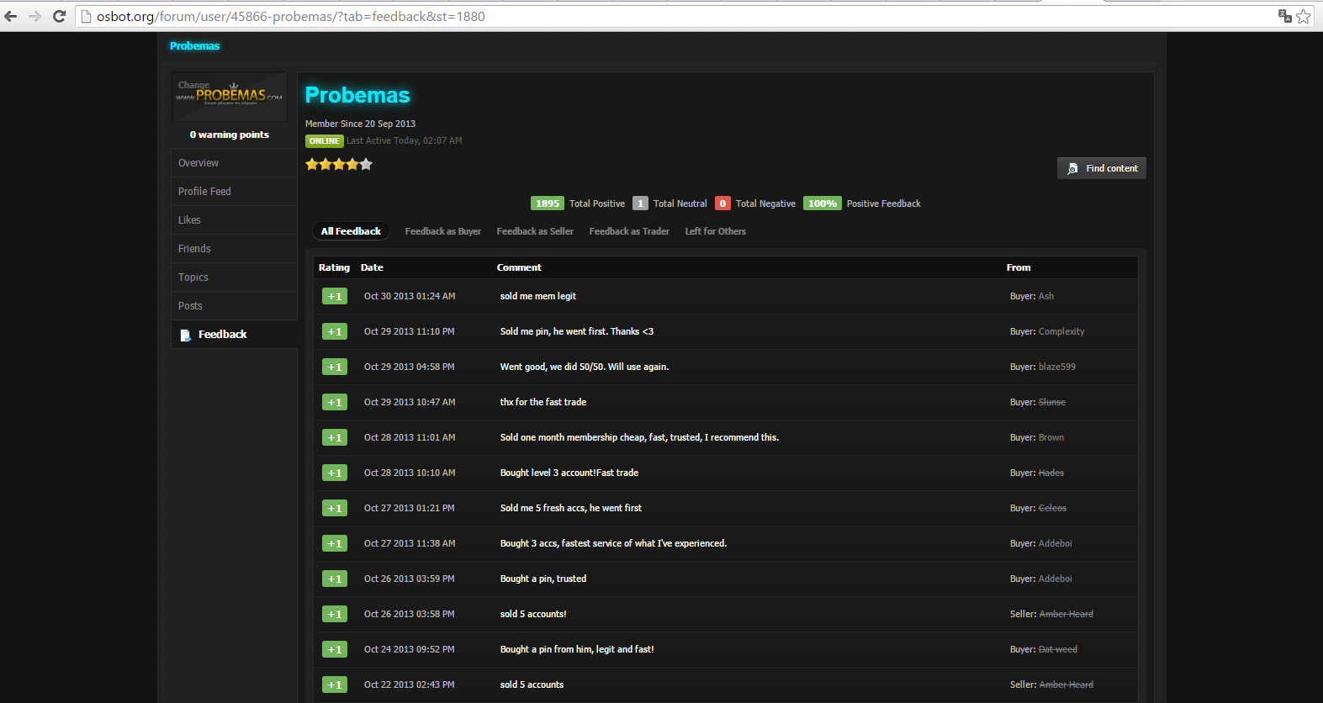Click the '0 warning points' text
1323x703 pixels.
pyautogui.click(x=230, y=135)
